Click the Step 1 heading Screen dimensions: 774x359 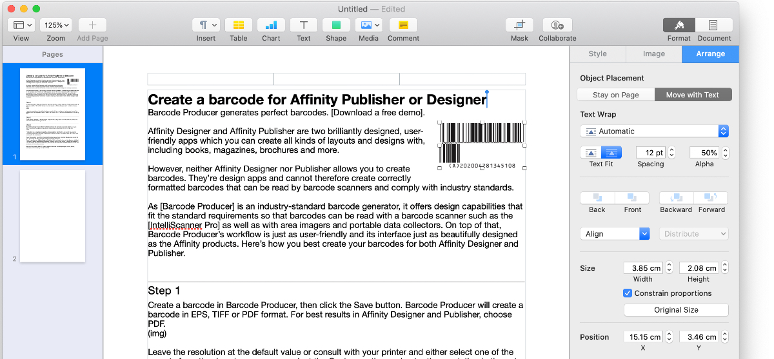(x=164, y=291)
